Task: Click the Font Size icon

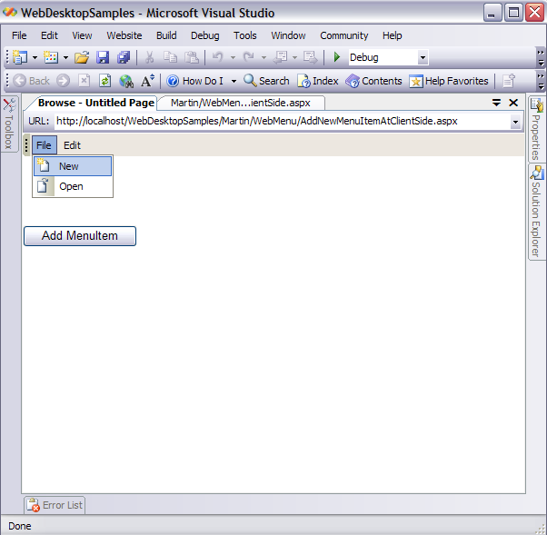Action: [147, 81]
